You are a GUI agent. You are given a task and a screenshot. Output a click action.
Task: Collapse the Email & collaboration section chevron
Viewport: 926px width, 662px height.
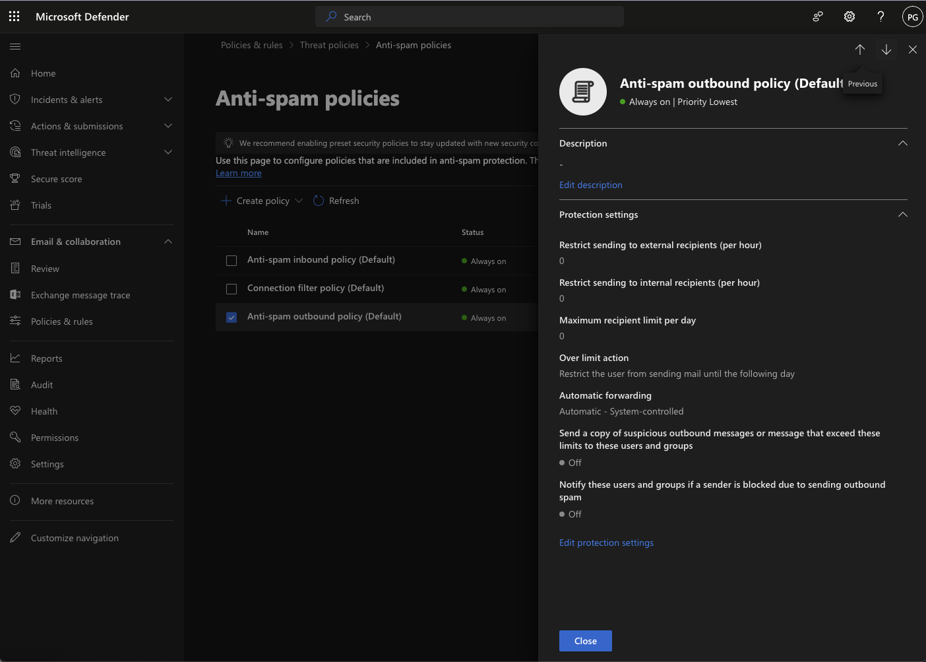[168, 242]
